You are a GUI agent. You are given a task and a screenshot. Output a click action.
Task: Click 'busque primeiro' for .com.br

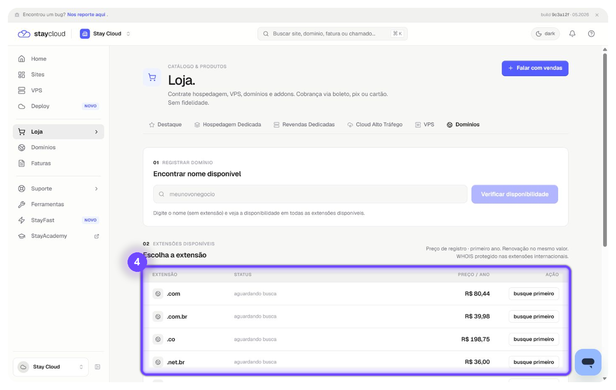(534, 317)
